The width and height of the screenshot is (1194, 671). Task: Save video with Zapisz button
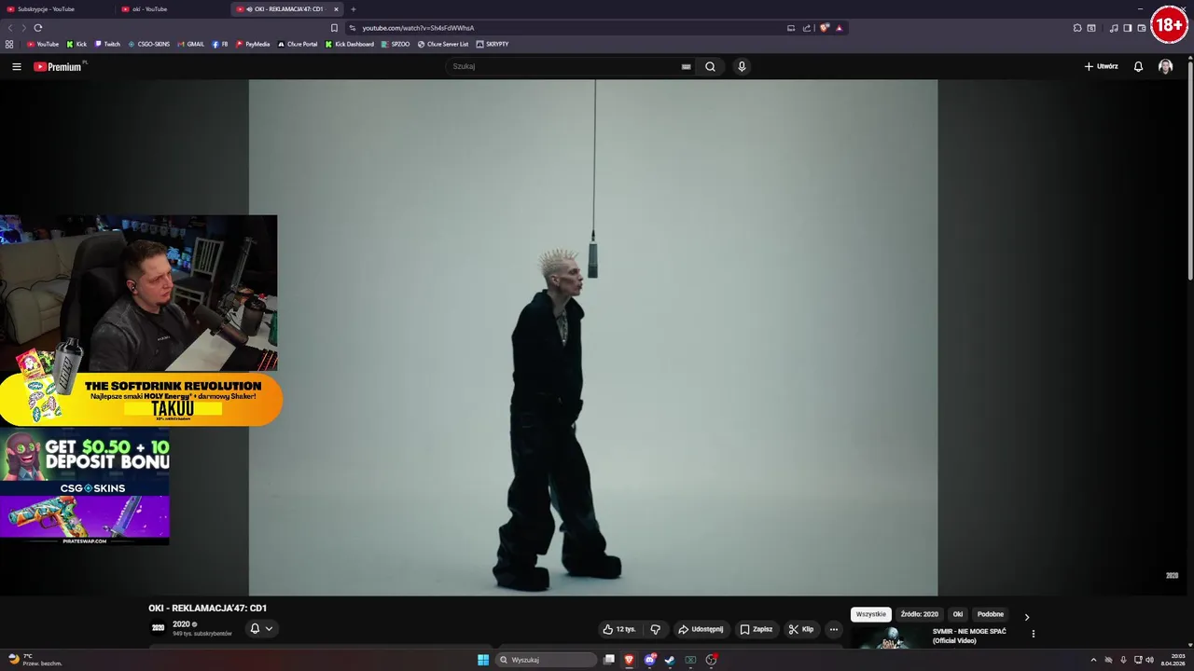pos(757,629)
